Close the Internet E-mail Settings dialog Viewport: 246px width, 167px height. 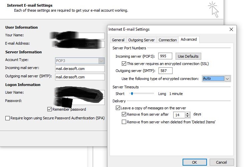(x=231, y=29)
